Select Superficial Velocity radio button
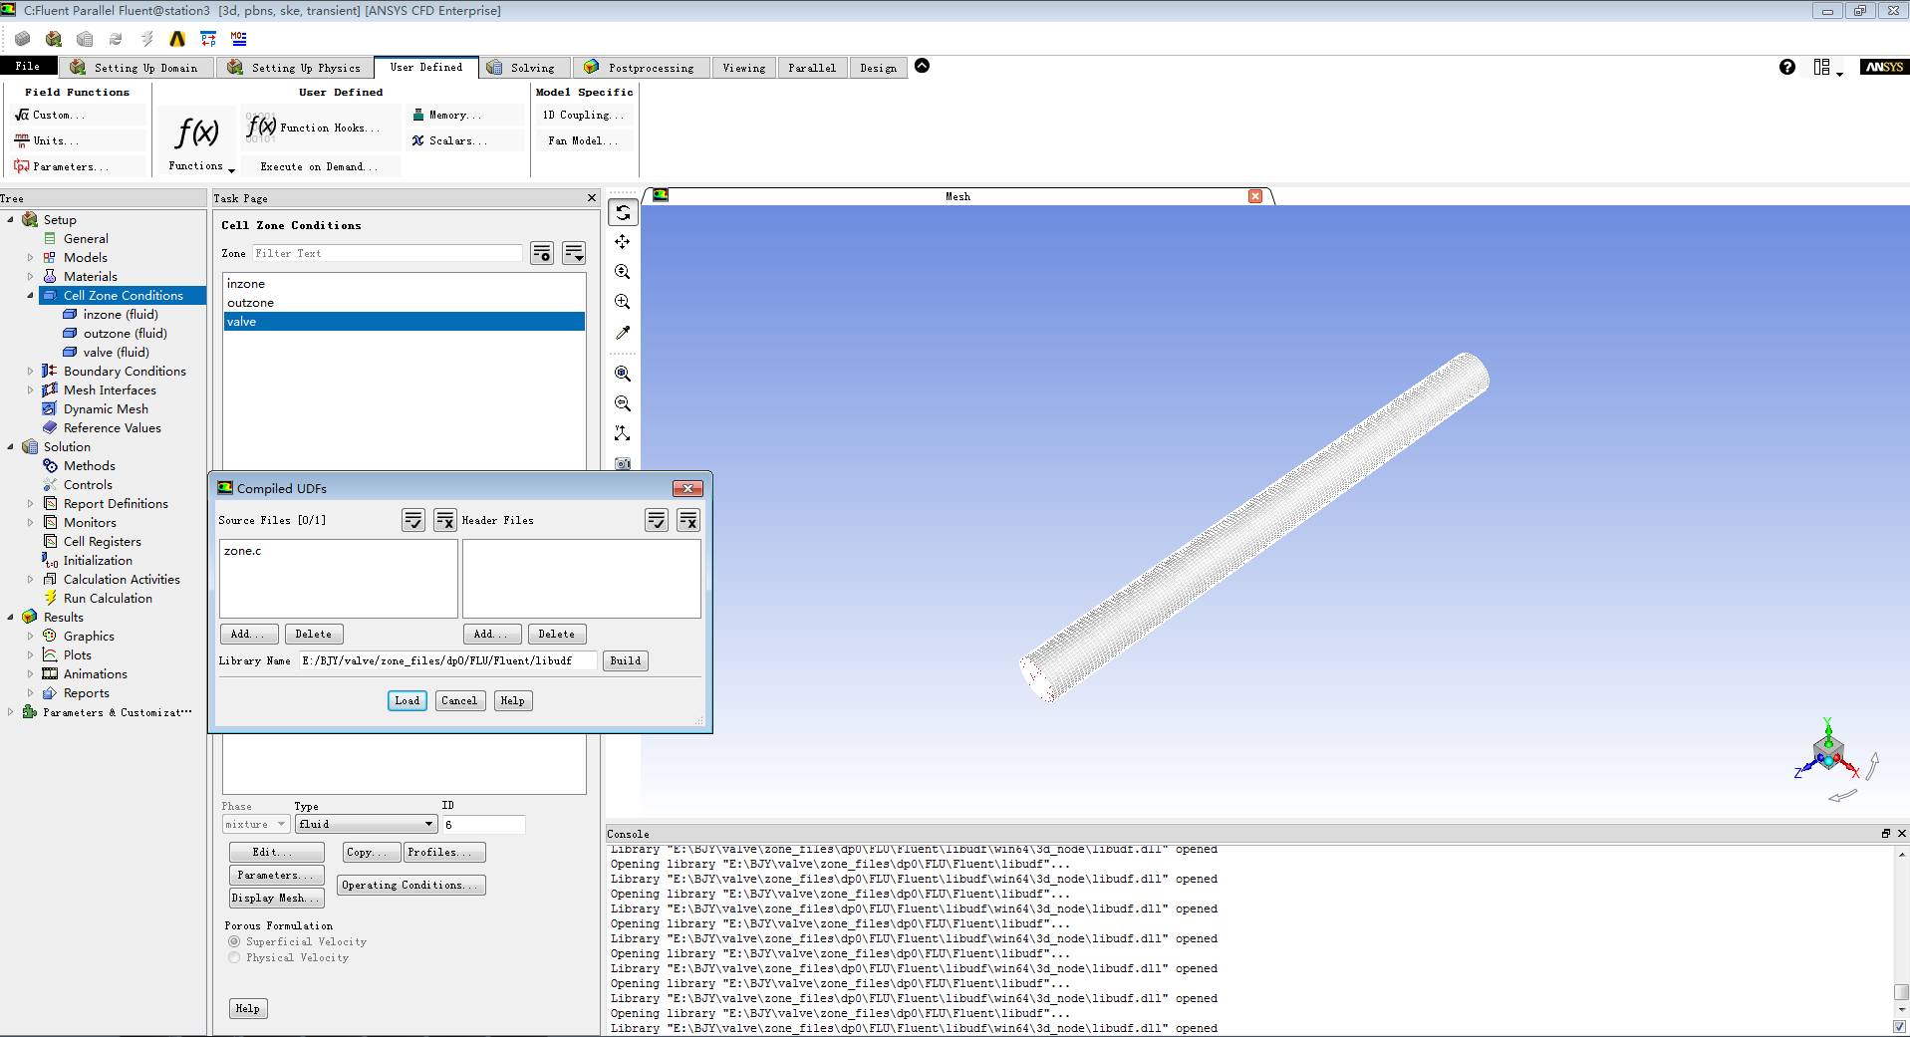The height and width of the screenshot is (1037, 1910). (234, 941)
